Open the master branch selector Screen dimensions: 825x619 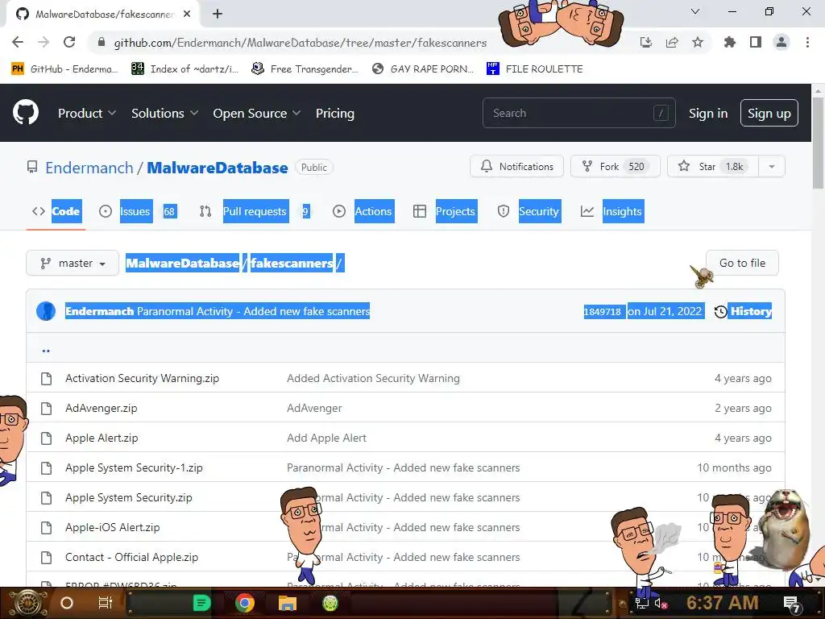tap(73, 264)
